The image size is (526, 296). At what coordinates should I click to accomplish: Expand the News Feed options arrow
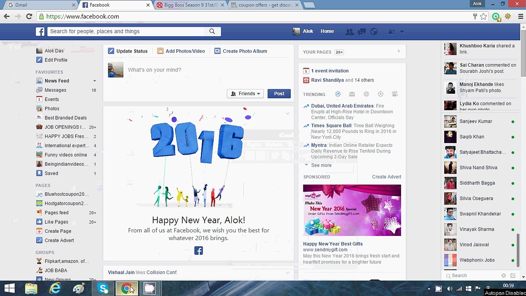click(x=95, y=81)
